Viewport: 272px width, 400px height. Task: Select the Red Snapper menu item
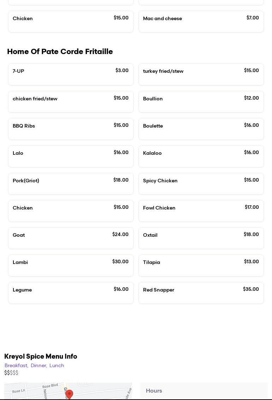pyautogui.click(x=201, y=293)
